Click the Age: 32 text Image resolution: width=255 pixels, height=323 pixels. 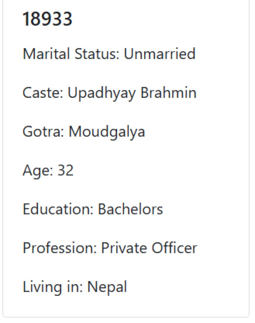[48, 171]
